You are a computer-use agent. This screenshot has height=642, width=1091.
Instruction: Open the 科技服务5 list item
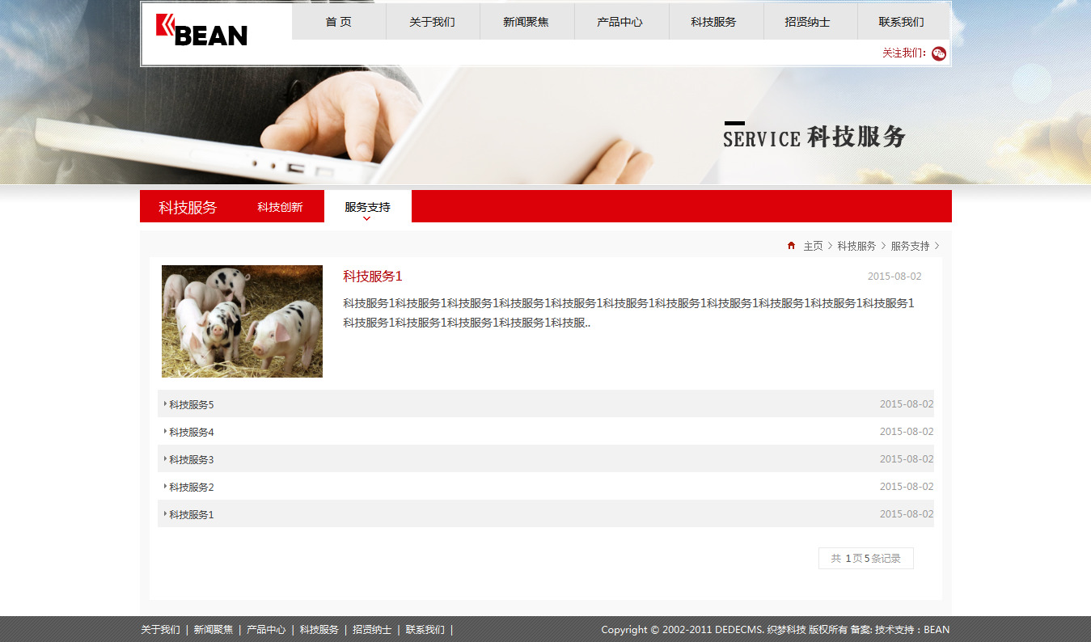pos(192,404)
